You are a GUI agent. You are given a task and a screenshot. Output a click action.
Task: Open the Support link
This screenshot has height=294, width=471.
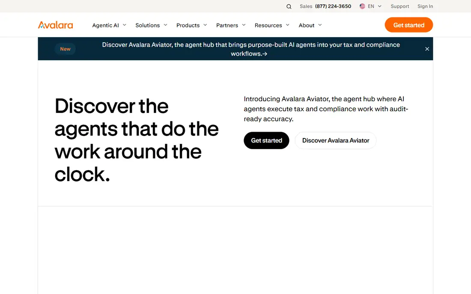pyautogui.click(x=400, y=6)
